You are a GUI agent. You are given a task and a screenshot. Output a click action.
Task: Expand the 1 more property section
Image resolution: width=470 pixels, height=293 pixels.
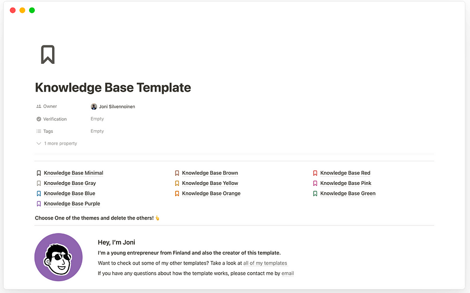coord(57,144)
